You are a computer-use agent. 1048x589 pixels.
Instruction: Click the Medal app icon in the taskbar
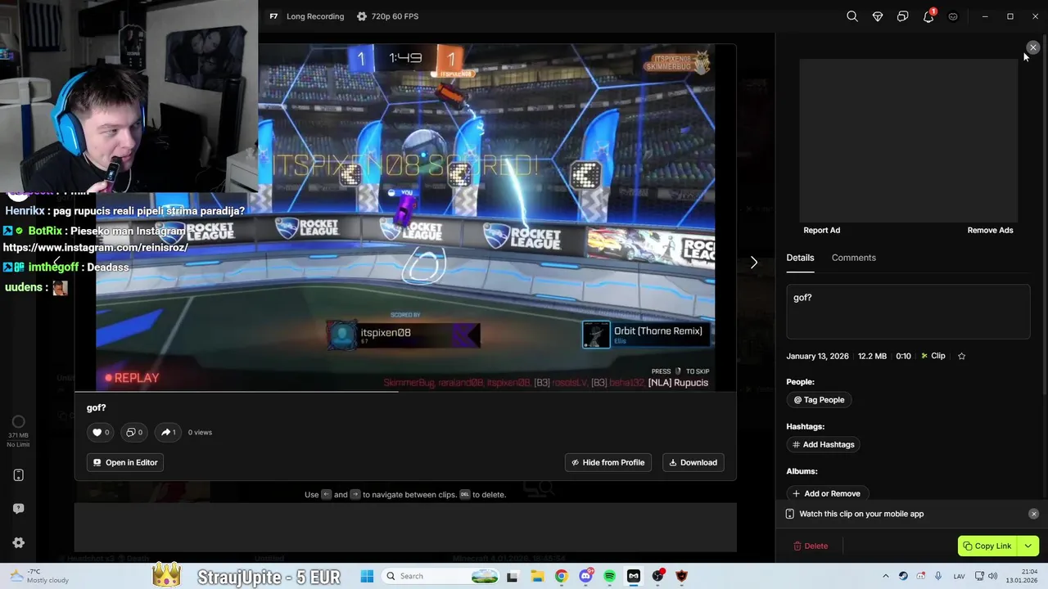633,576
